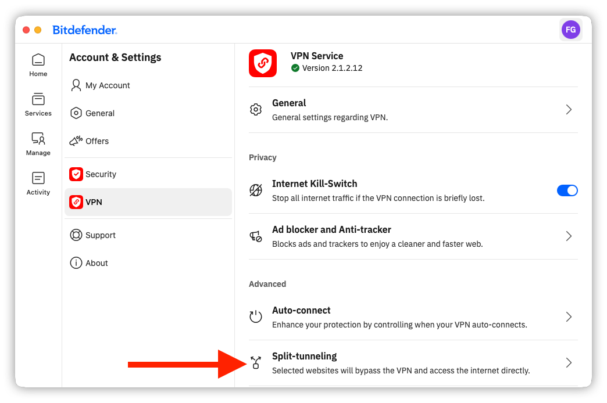Screen dimensions: 607x403
Task: Expand Split-tunneling settings chevron
Action: tap(569, 363)
